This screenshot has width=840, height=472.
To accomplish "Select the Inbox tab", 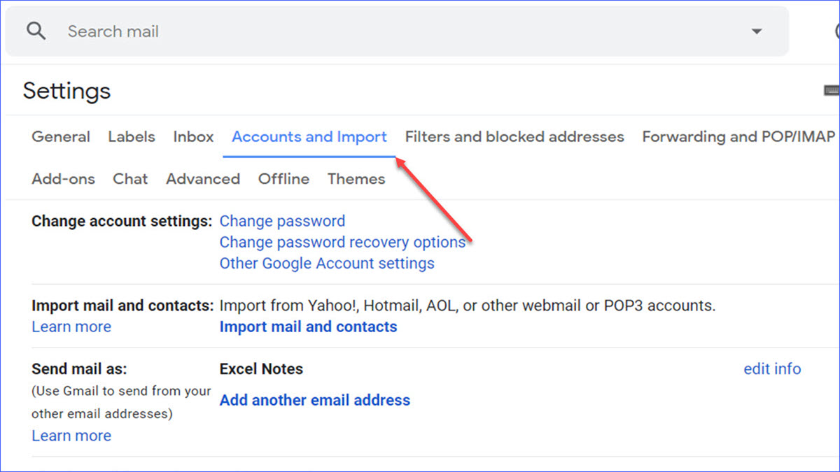I will click(x=193, y=136).
